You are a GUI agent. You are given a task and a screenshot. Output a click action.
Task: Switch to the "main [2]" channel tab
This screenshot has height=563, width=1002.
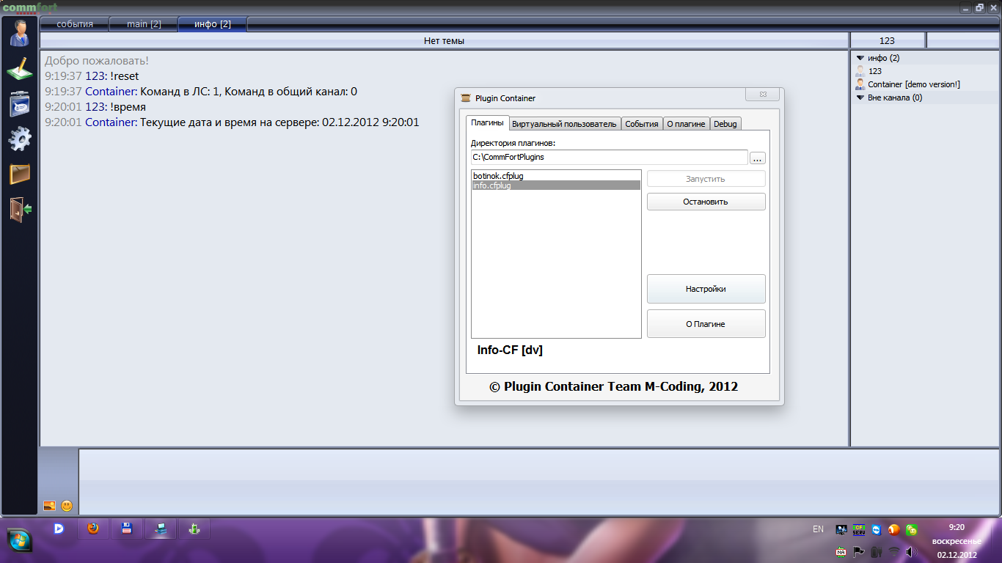144,24
